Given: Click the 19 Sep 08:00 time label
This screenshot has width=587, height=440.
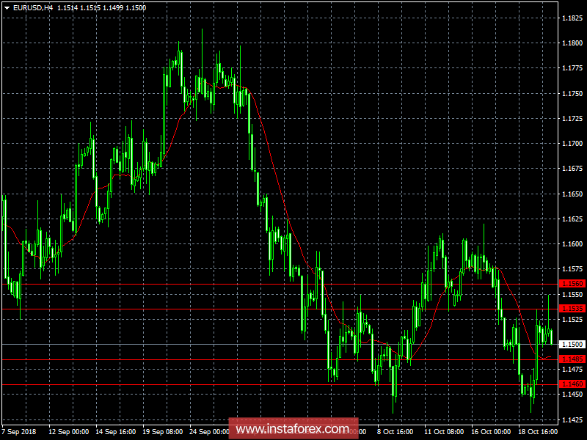Looking at the screenshot, I should tap(164, 432).
